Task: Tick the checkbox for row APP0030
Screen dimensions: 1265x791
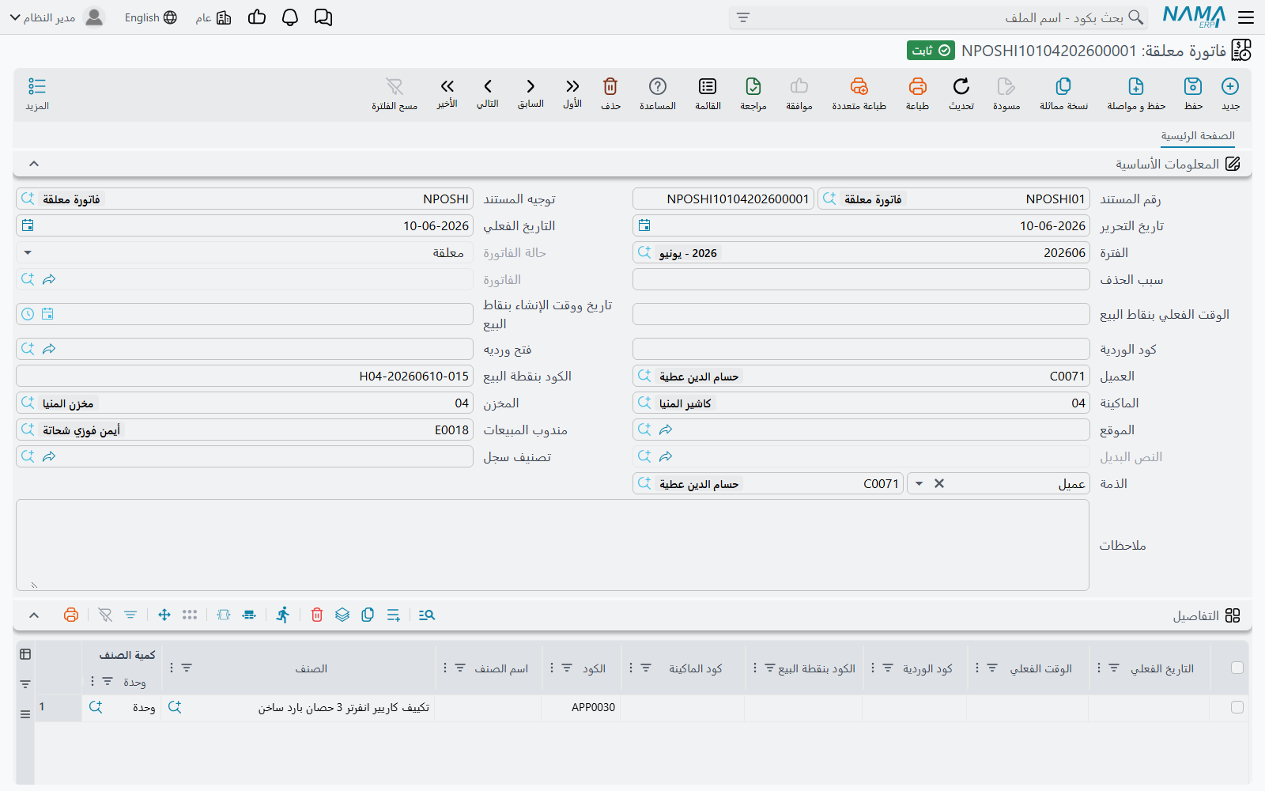Action: [x=1237, y=707]
